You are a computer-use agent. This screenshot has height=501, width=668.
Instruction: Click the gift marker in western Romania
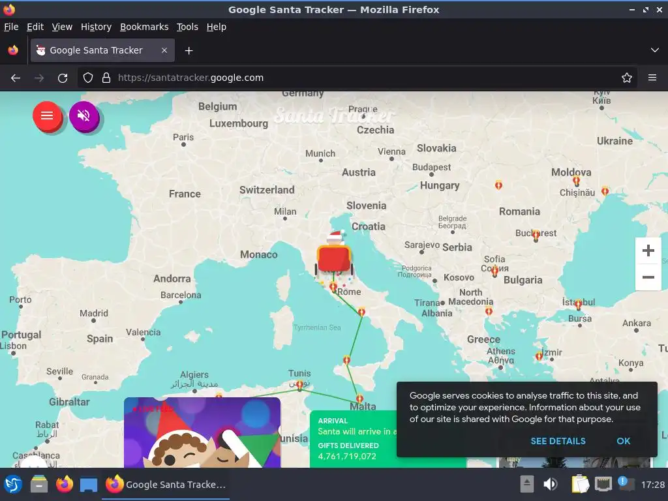point(498,185)
